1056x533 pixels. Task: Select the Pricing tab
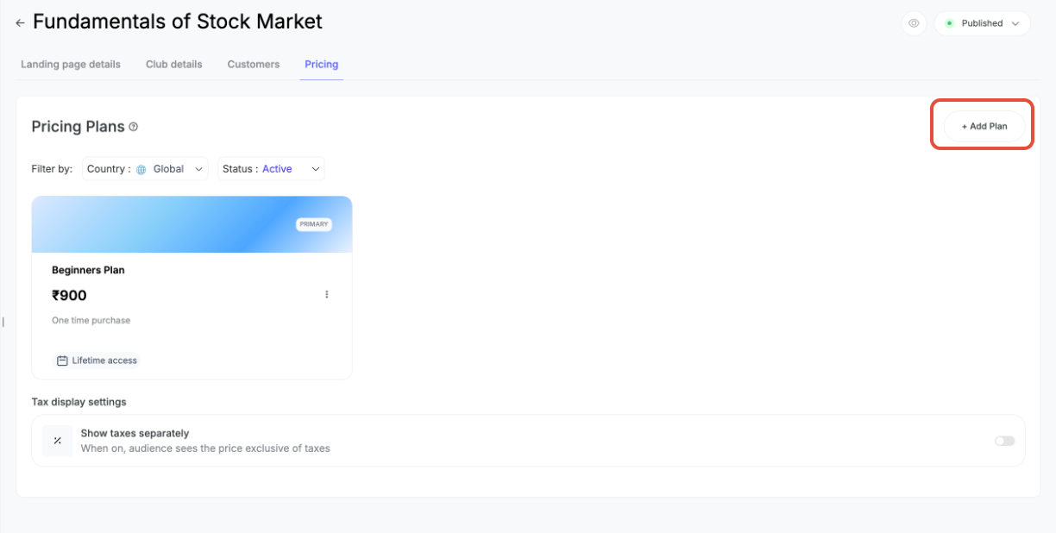tap(322, 65)
